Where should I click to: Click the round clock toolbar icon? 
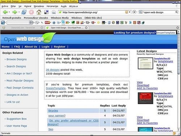click(x=113, y=22)
